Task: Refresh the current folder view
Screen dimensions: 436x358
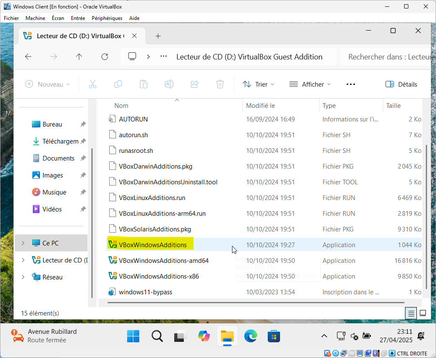Action: pyautogui.click(x=105, y=57)
